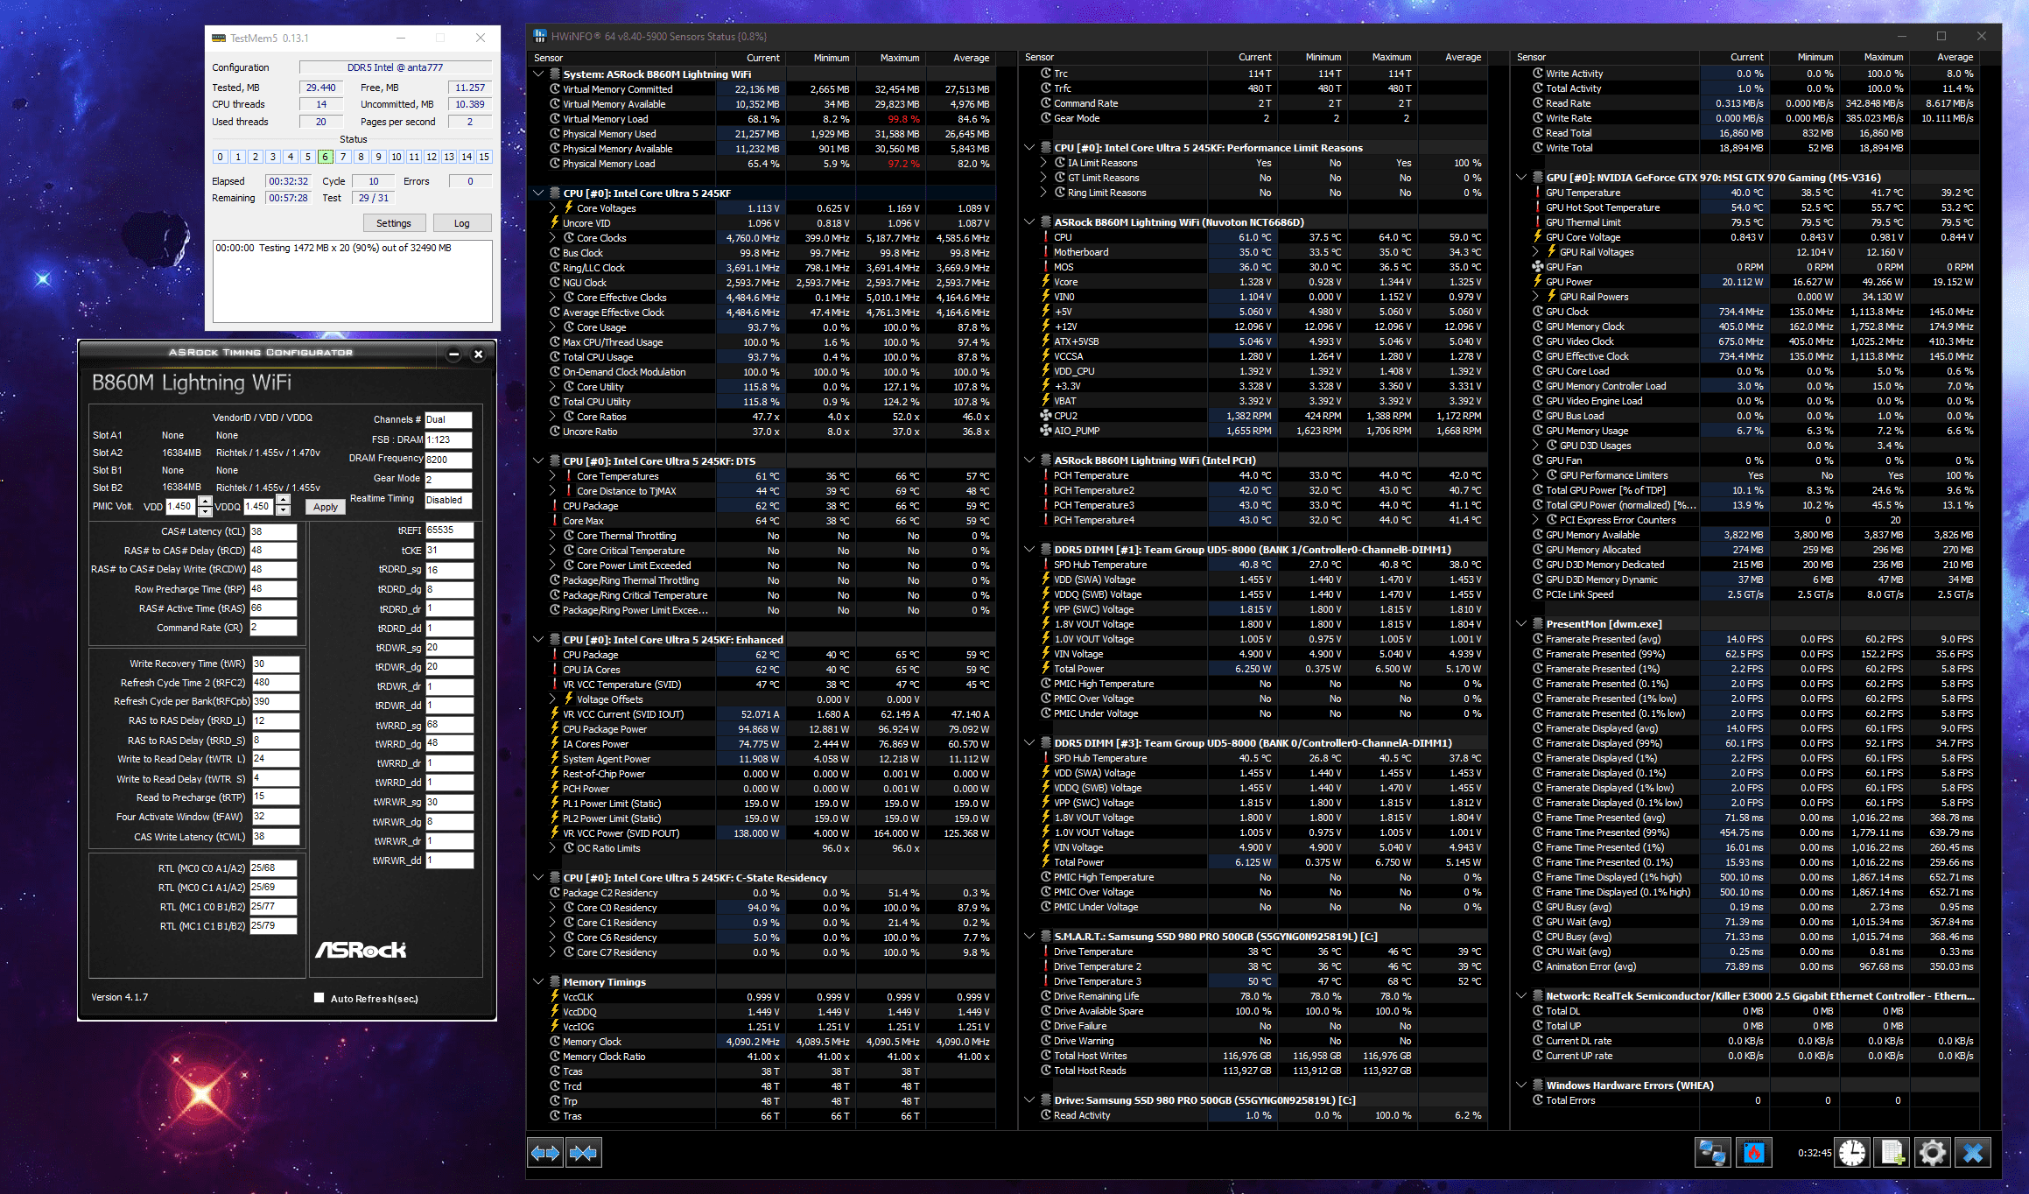The width and height of the screenshot is (2029, 1194).
Task: Start logging with the sheet-plus icon
Action: pyautogui.click(x=1892, y=1153)
